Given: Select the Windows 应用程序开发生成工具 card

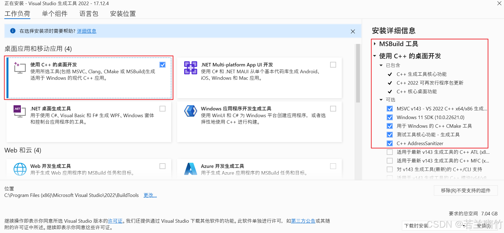Looking at the screenshot, I should click(x=259, y=122).
